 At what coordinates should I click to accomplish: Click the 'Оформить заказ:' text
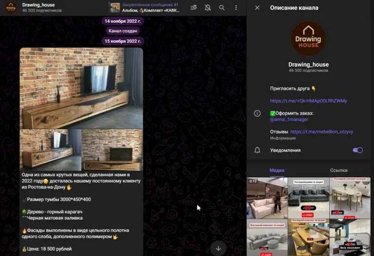[294, 113]
